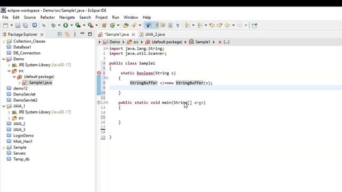Click the grey Forward navigation arrow
342x192 pixels.
(240, 26)
